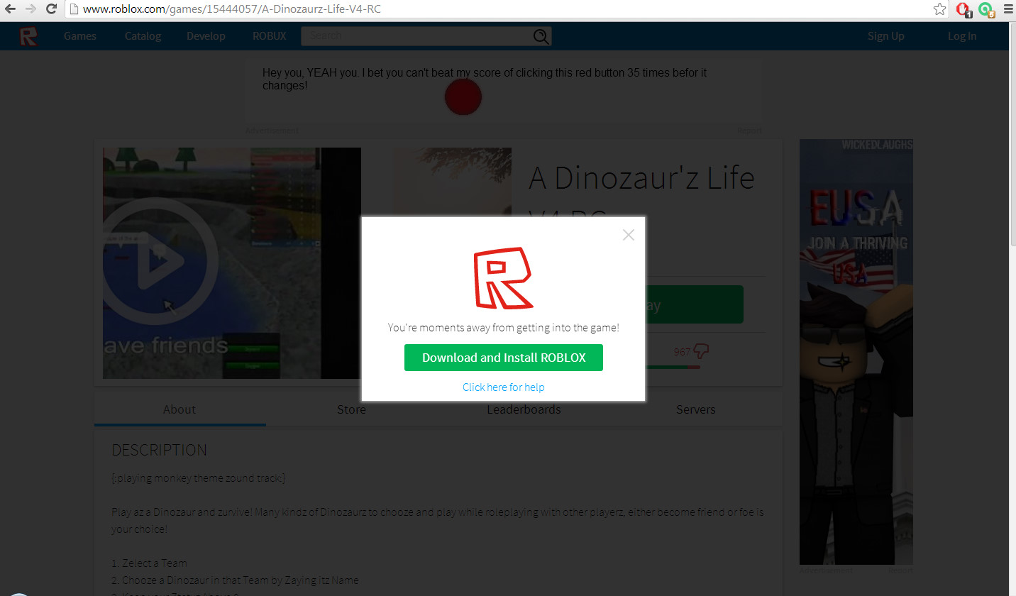Click the DESCRIPTION heading
Screen dimensions: 1016x596
point(160,450)
